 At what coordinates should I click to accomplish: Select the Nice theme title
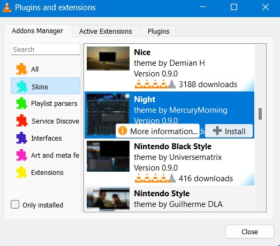142,52
